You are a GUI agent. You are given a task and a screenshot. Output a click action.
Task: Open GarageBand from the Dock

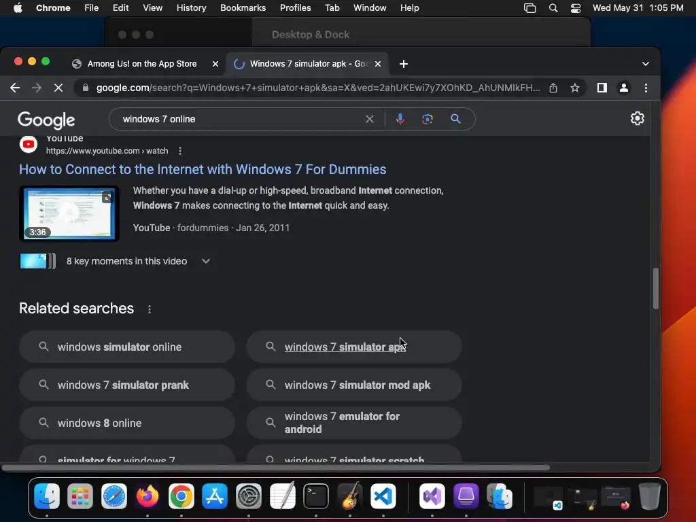click(x=350, y=496)
